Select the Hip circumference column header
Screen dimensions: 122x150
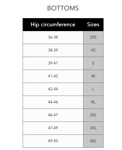pyautogui.click(x=53, y=25)
